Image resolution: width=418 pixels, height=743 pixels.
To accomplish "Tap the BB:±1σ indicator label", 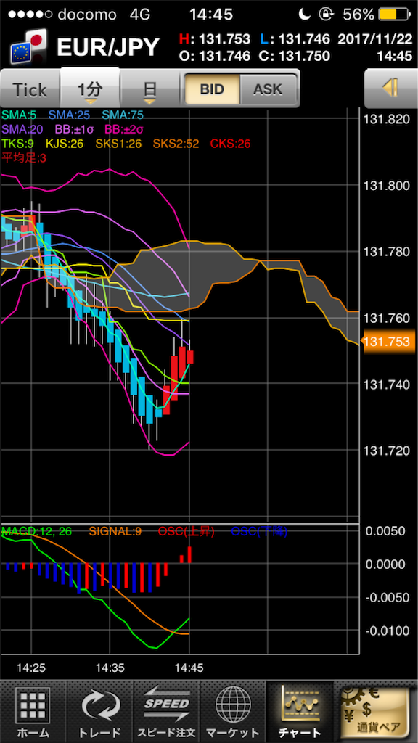I will pos(73,129).
